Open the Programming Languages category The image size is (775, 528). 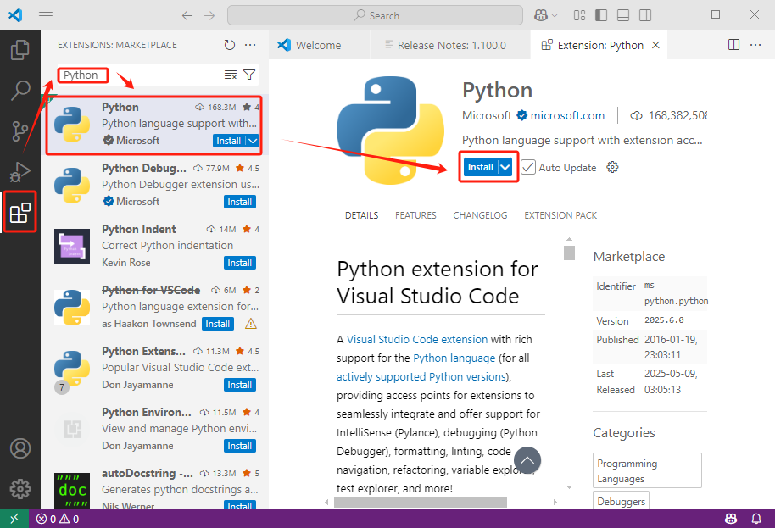(647, 470)
